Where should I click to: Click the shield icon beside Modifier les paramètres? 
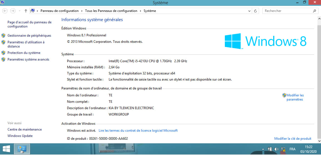click(x=284, y=95)
